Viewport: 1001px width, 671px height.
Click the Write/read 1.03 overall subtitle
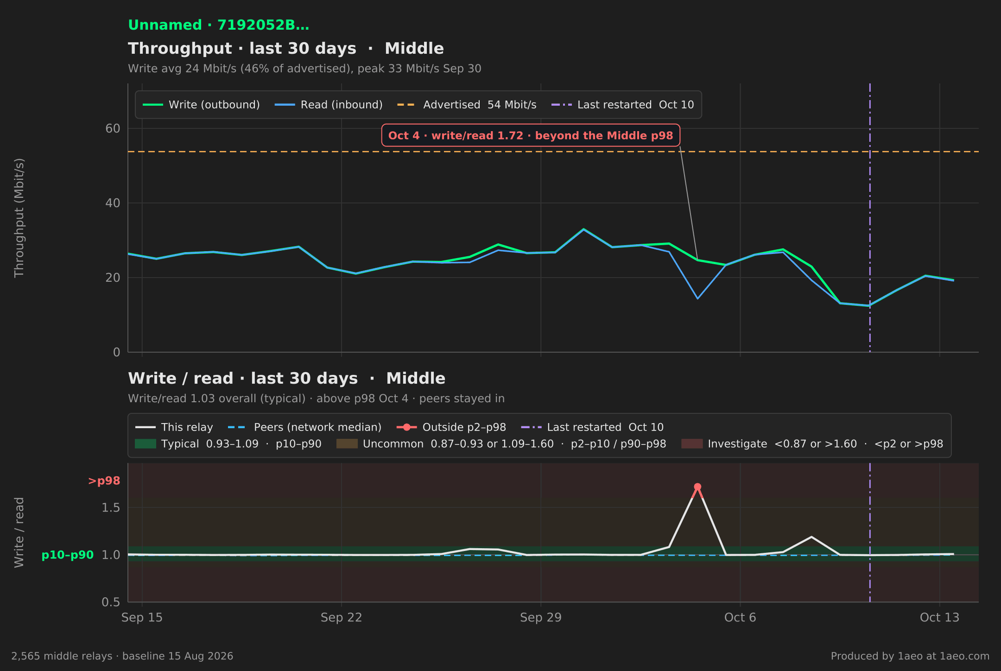[x=316, y=399]
